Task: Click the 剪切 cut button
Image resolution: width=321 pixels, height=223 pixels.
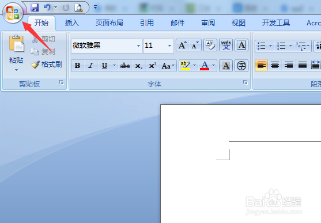Action: coord(44,39)
